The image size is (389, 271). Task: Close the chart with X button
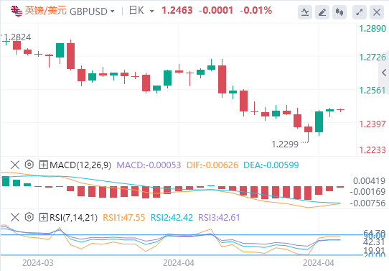coord(377,12)
